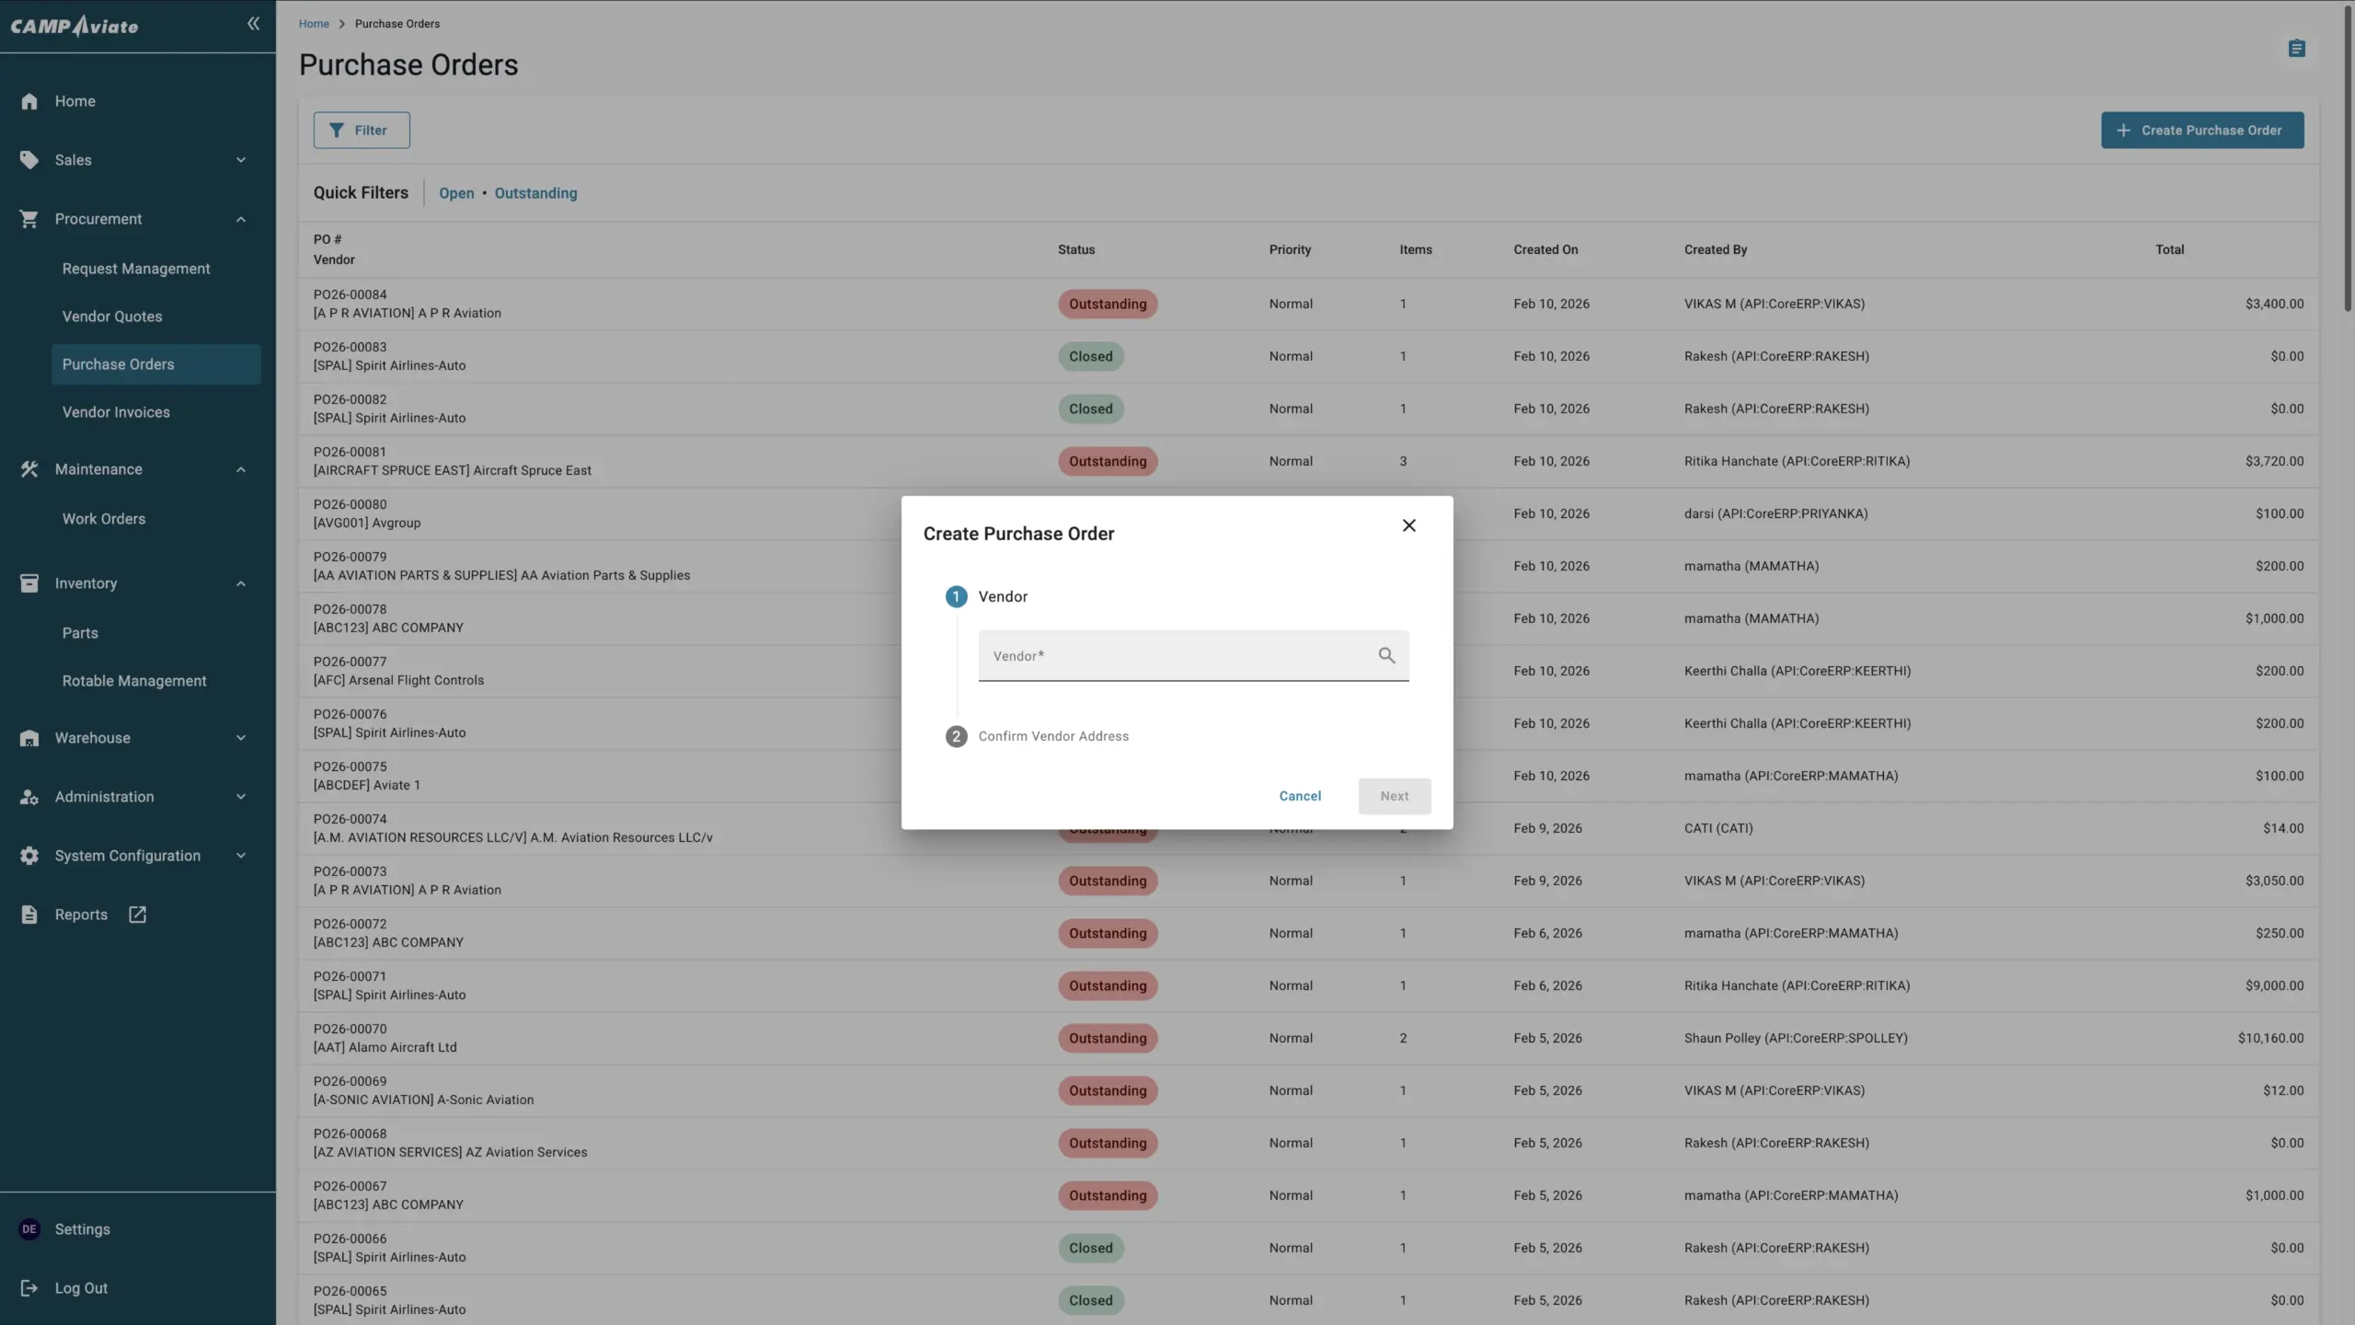The height and width of the screenshot is (1325, 2355).
Task: Collapse the Procurement section chevron
Action: [241, 219]
